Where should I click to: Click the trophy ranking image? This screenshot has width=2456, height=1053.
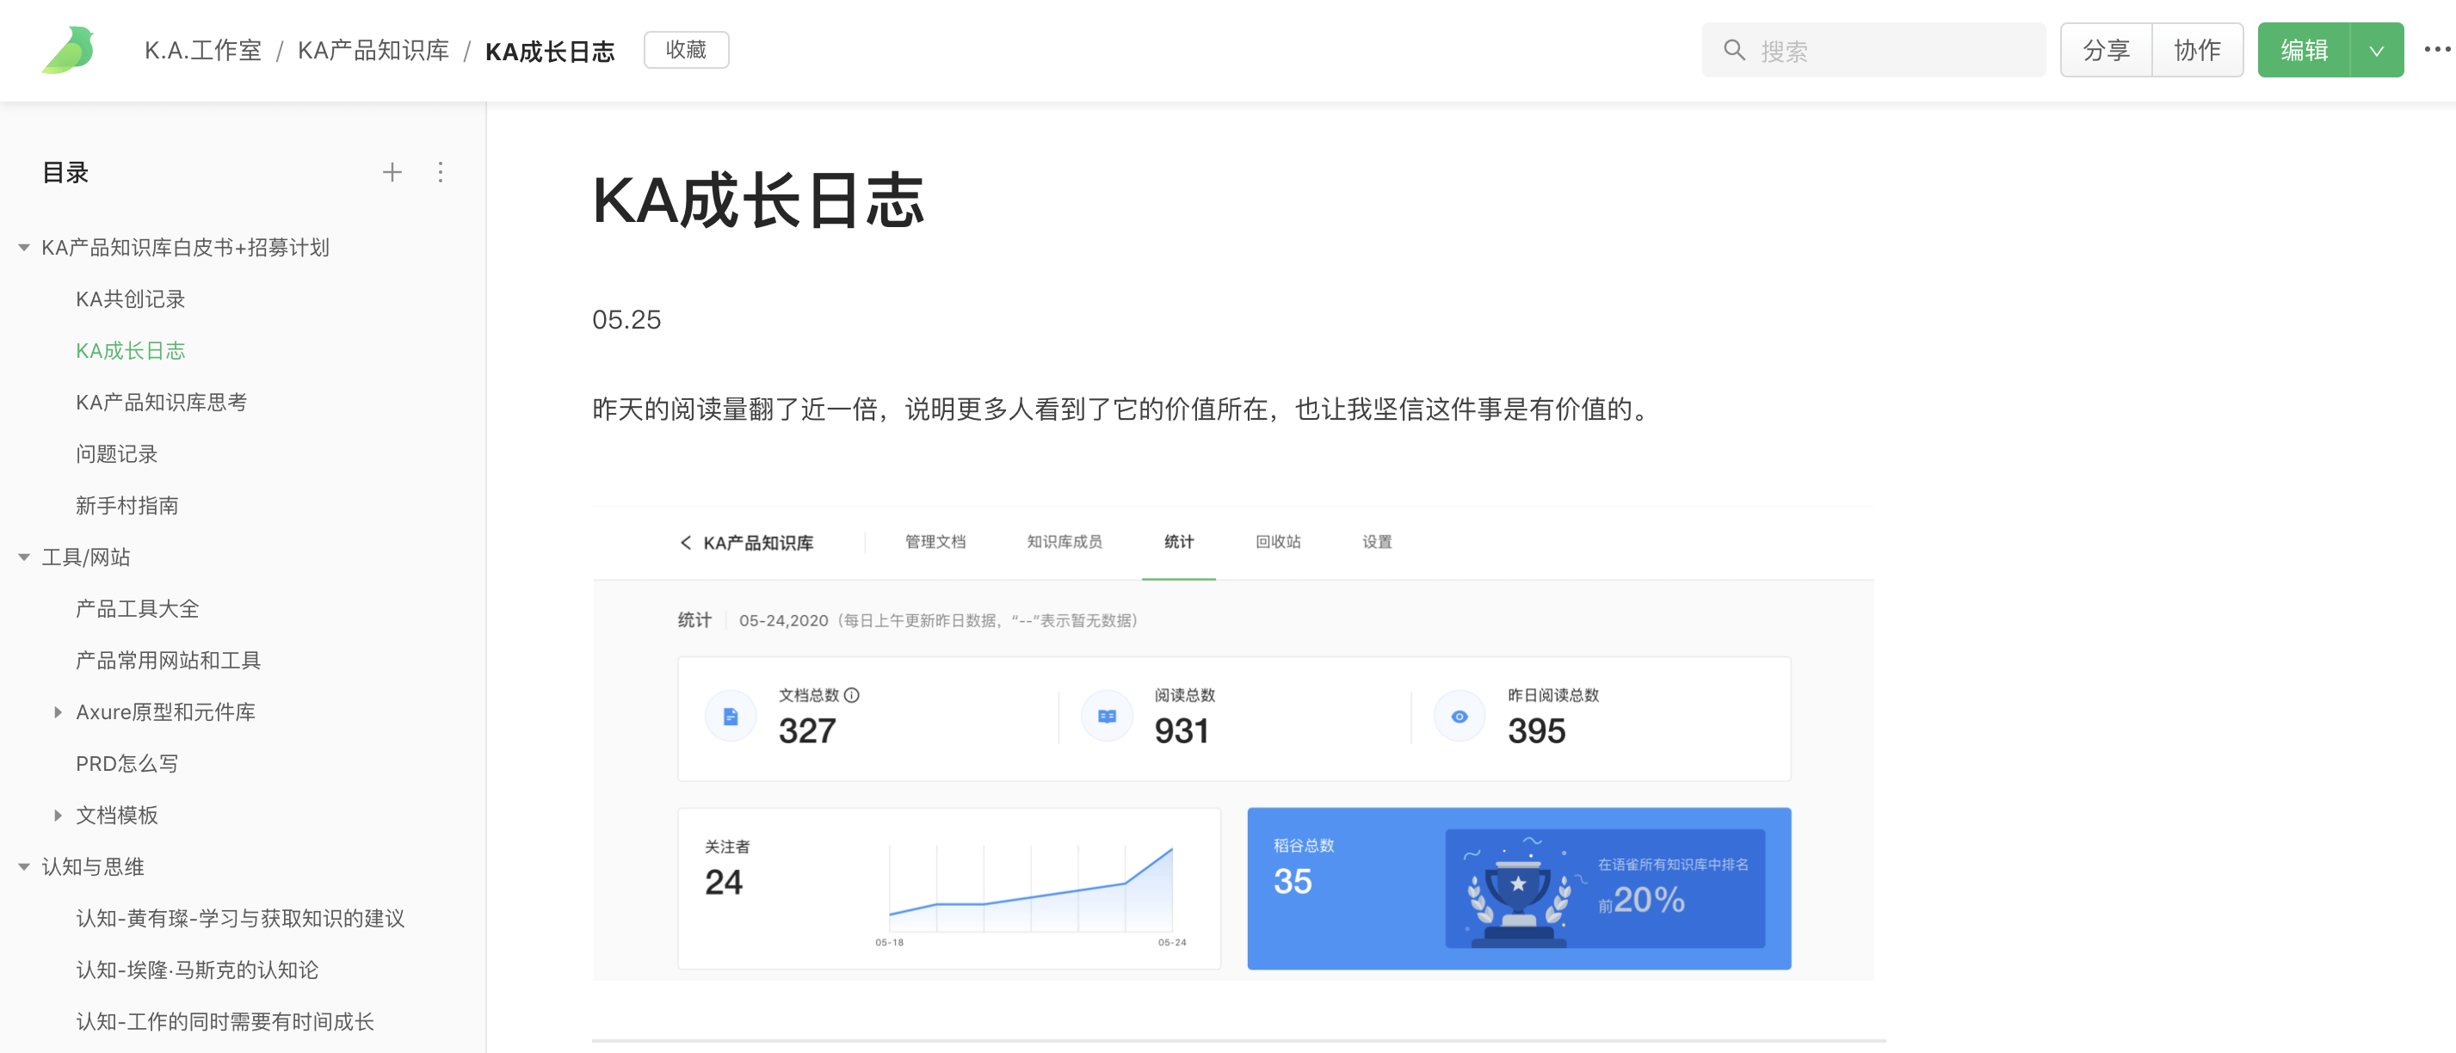point(1518,890)
